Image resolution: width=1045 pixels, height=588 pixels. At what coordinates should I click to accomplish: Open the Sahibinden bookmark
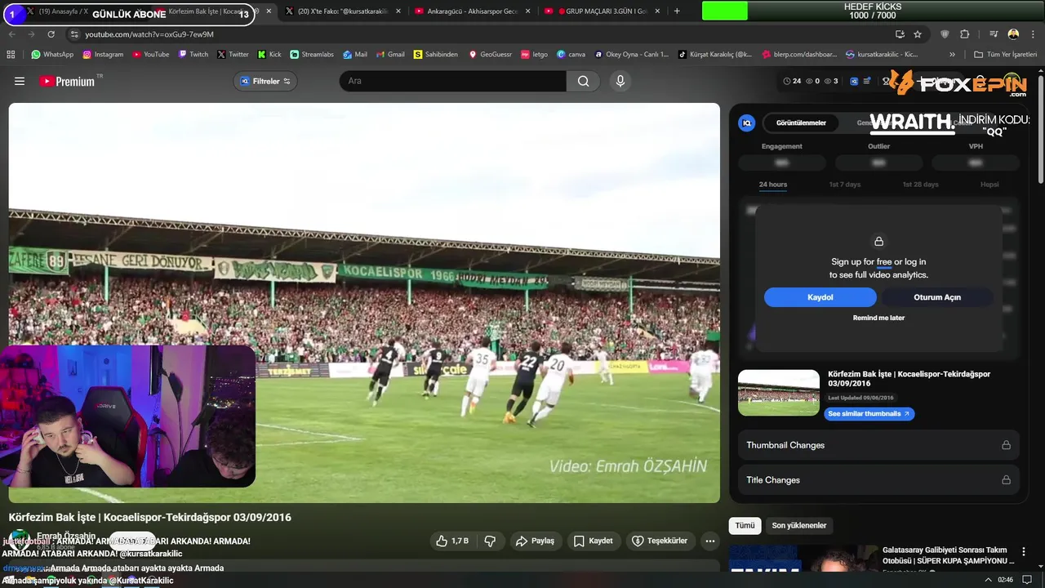(x=436, y=54)
